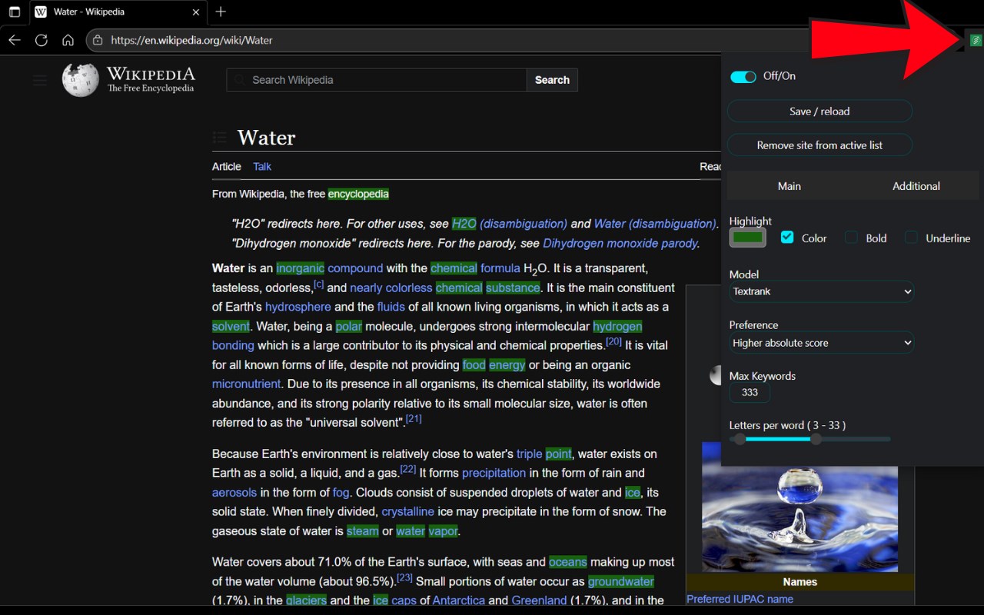Click footnote reference [20]

(x=613, y=341)
